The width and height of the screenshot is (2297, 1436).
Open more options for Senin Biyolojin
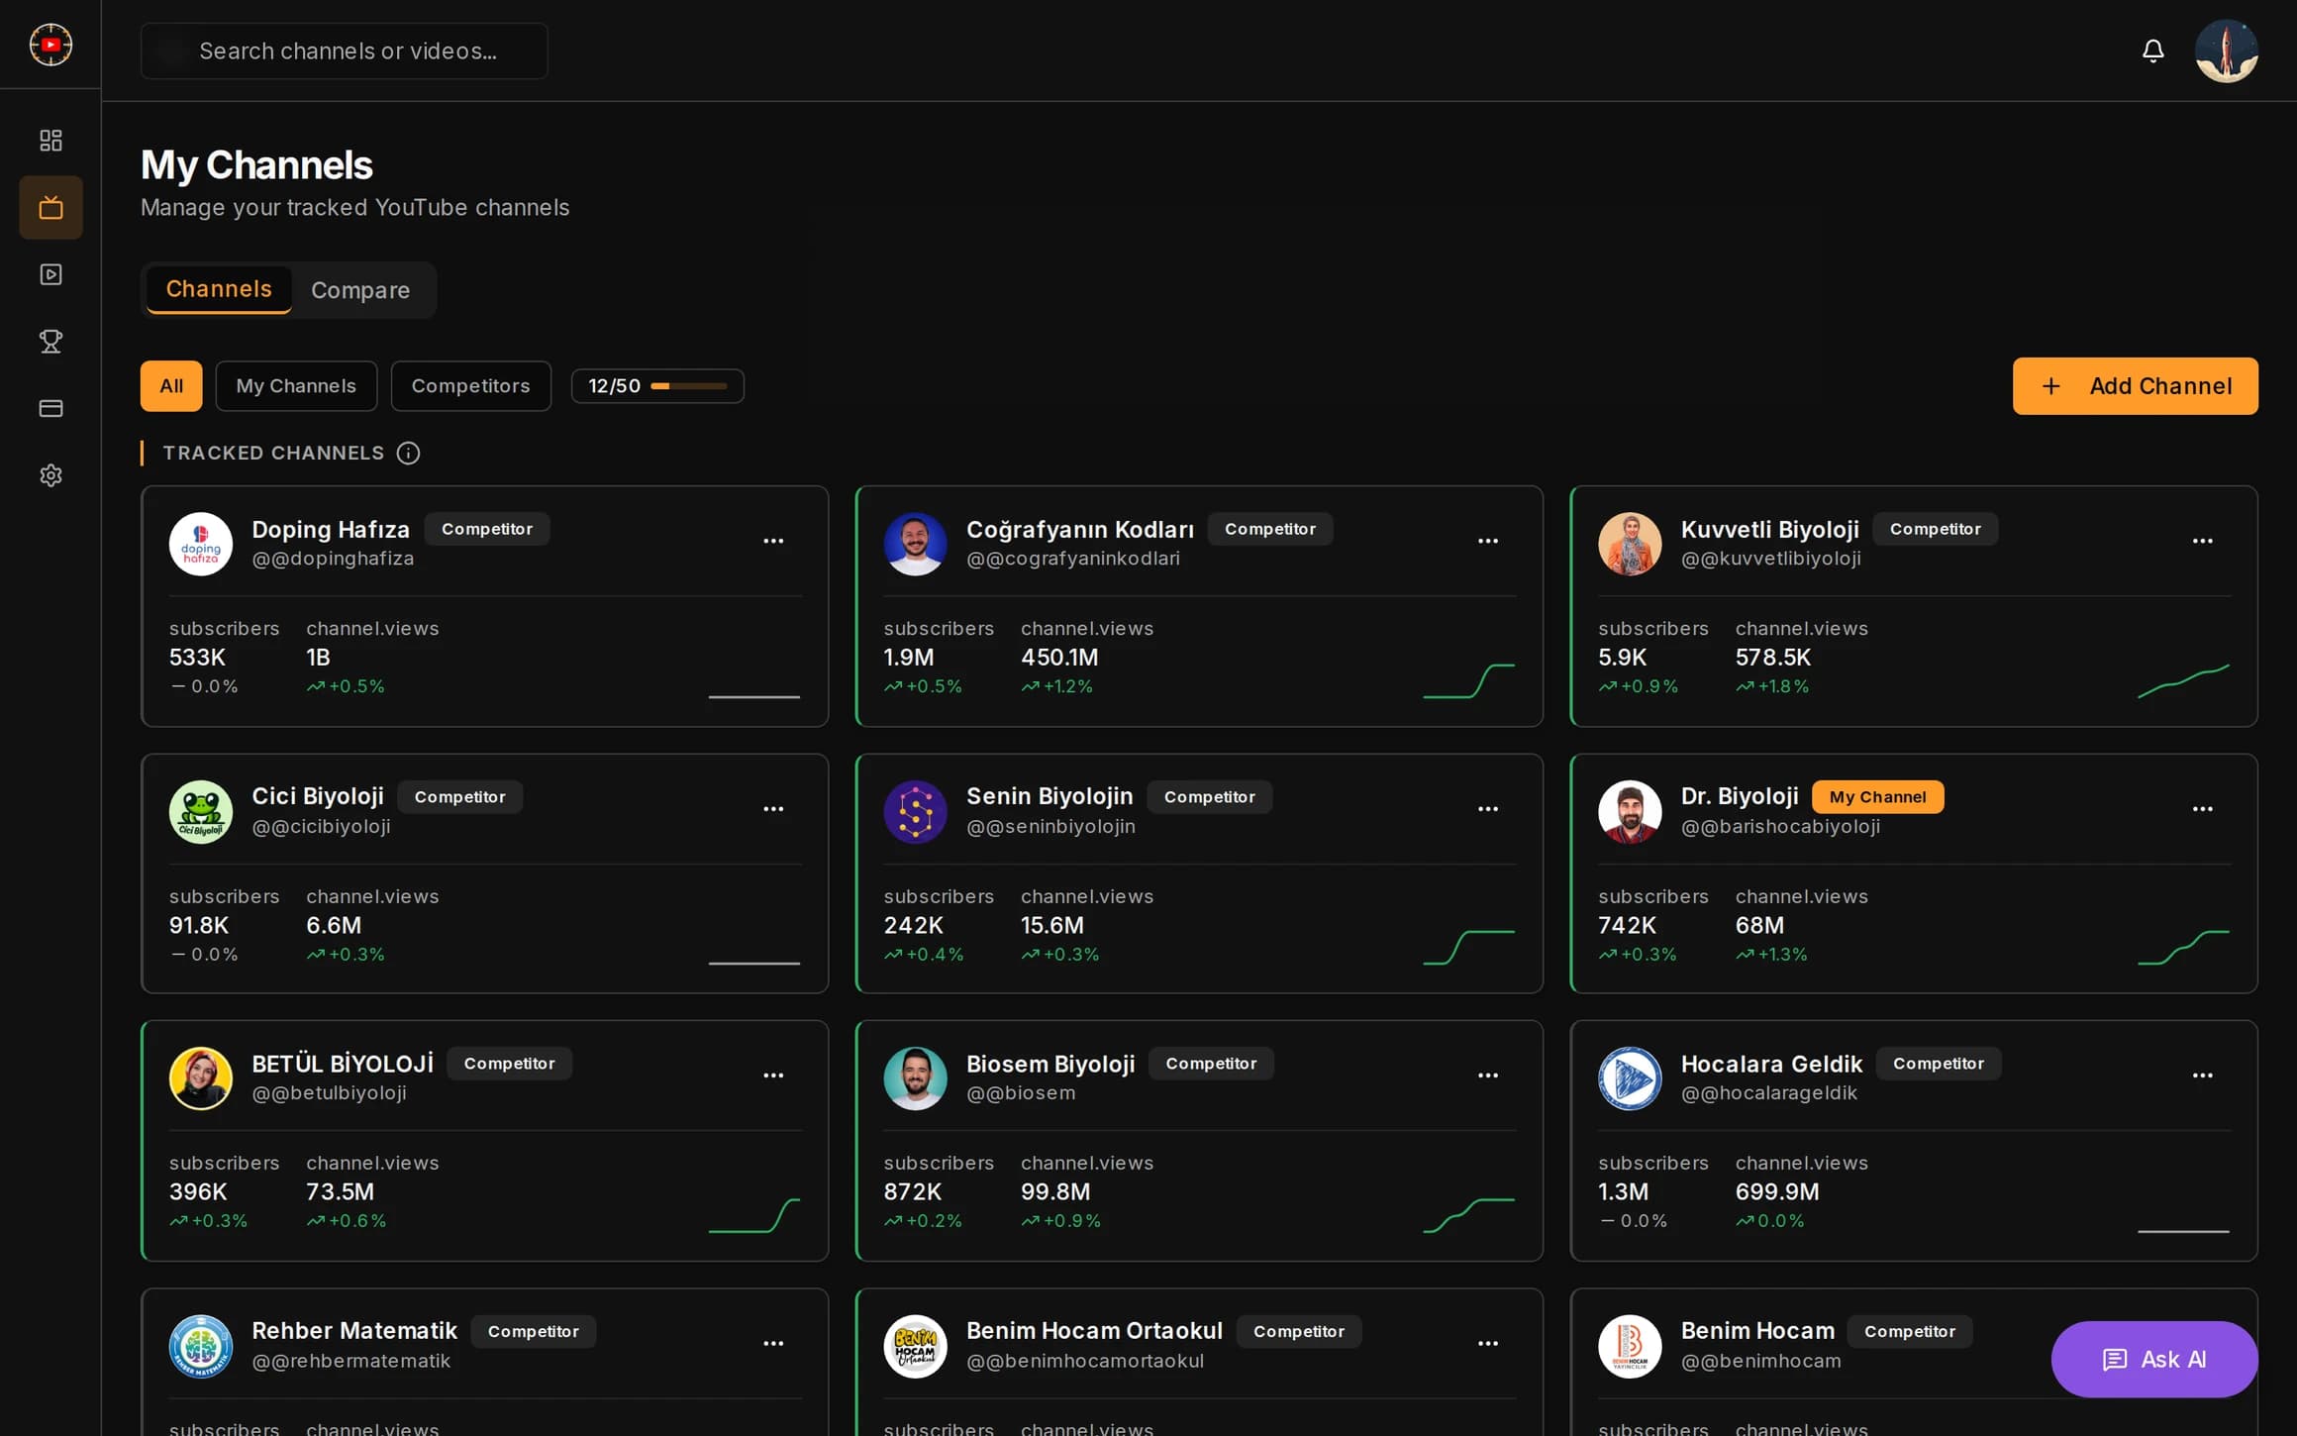click(1488, 809)
